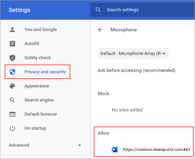Open the Autofill settings section

(32, 44)
